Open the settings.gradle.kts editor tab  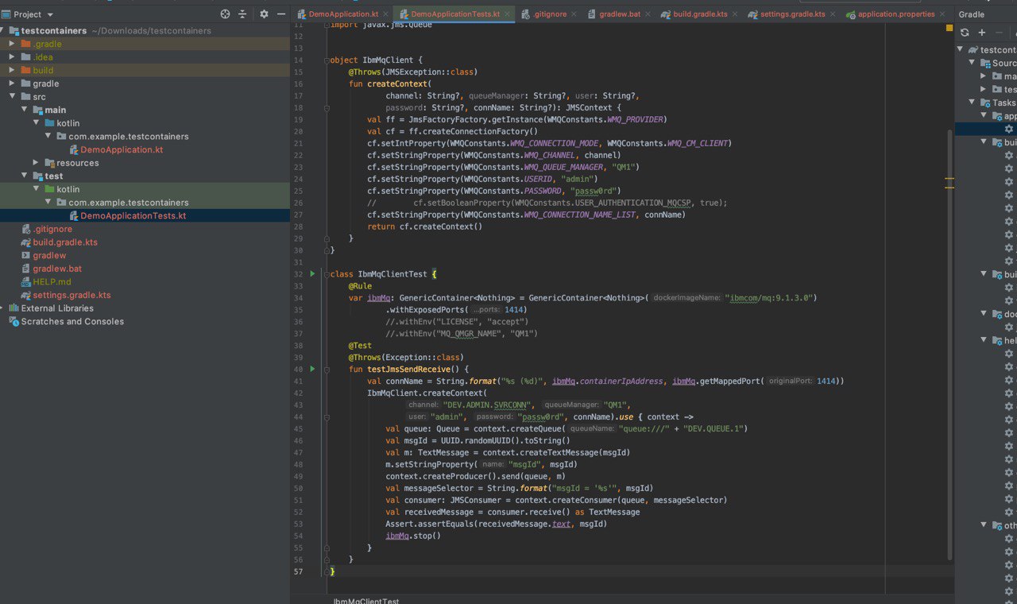coord(792,14)
